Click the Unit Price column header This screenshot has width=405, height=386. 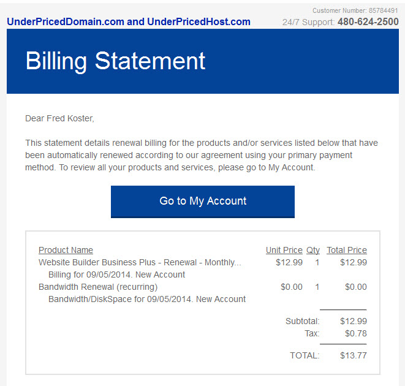284,250
